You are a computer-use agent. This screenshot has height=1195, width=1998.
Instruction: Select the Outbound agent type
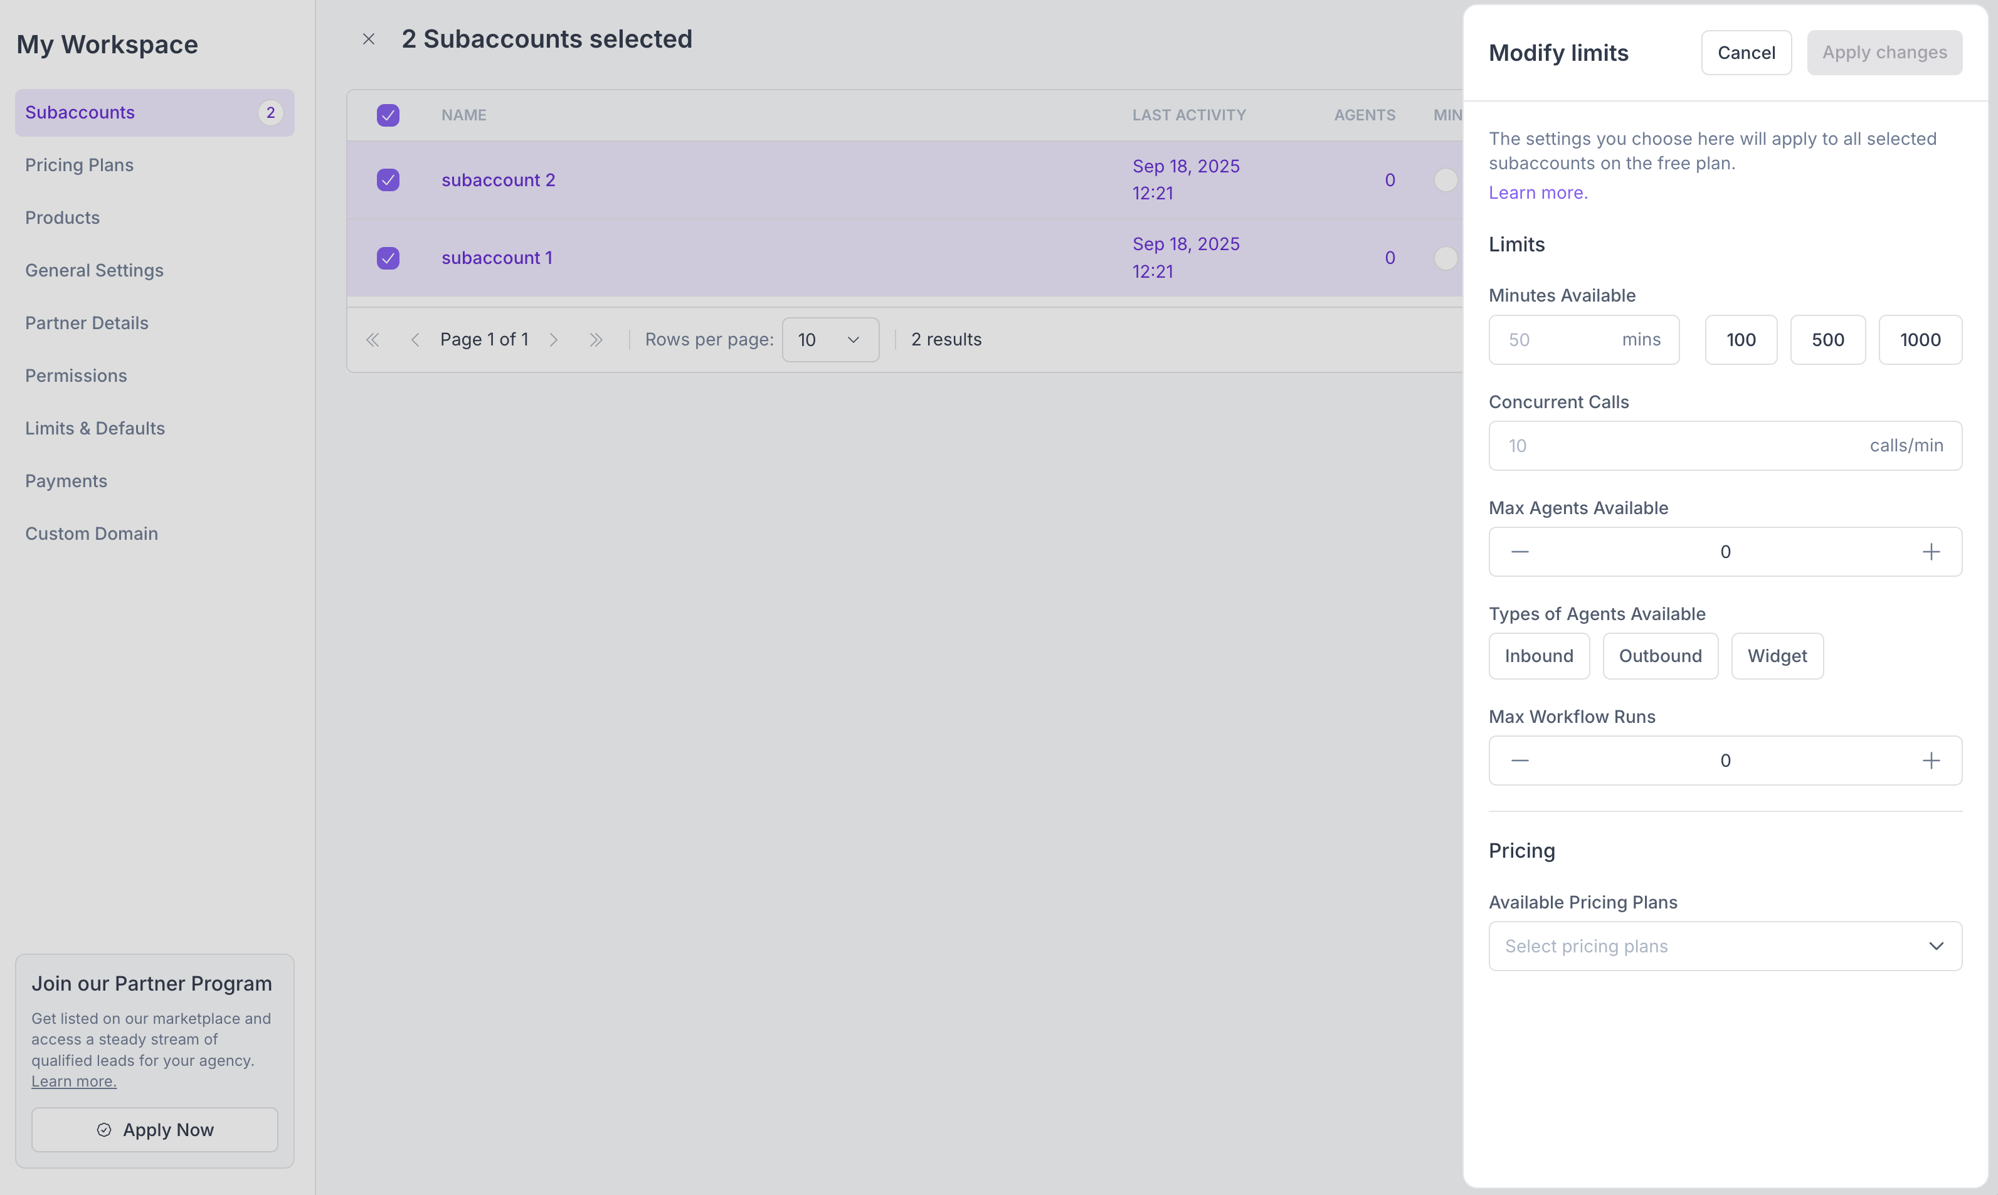coord(1660,655)
